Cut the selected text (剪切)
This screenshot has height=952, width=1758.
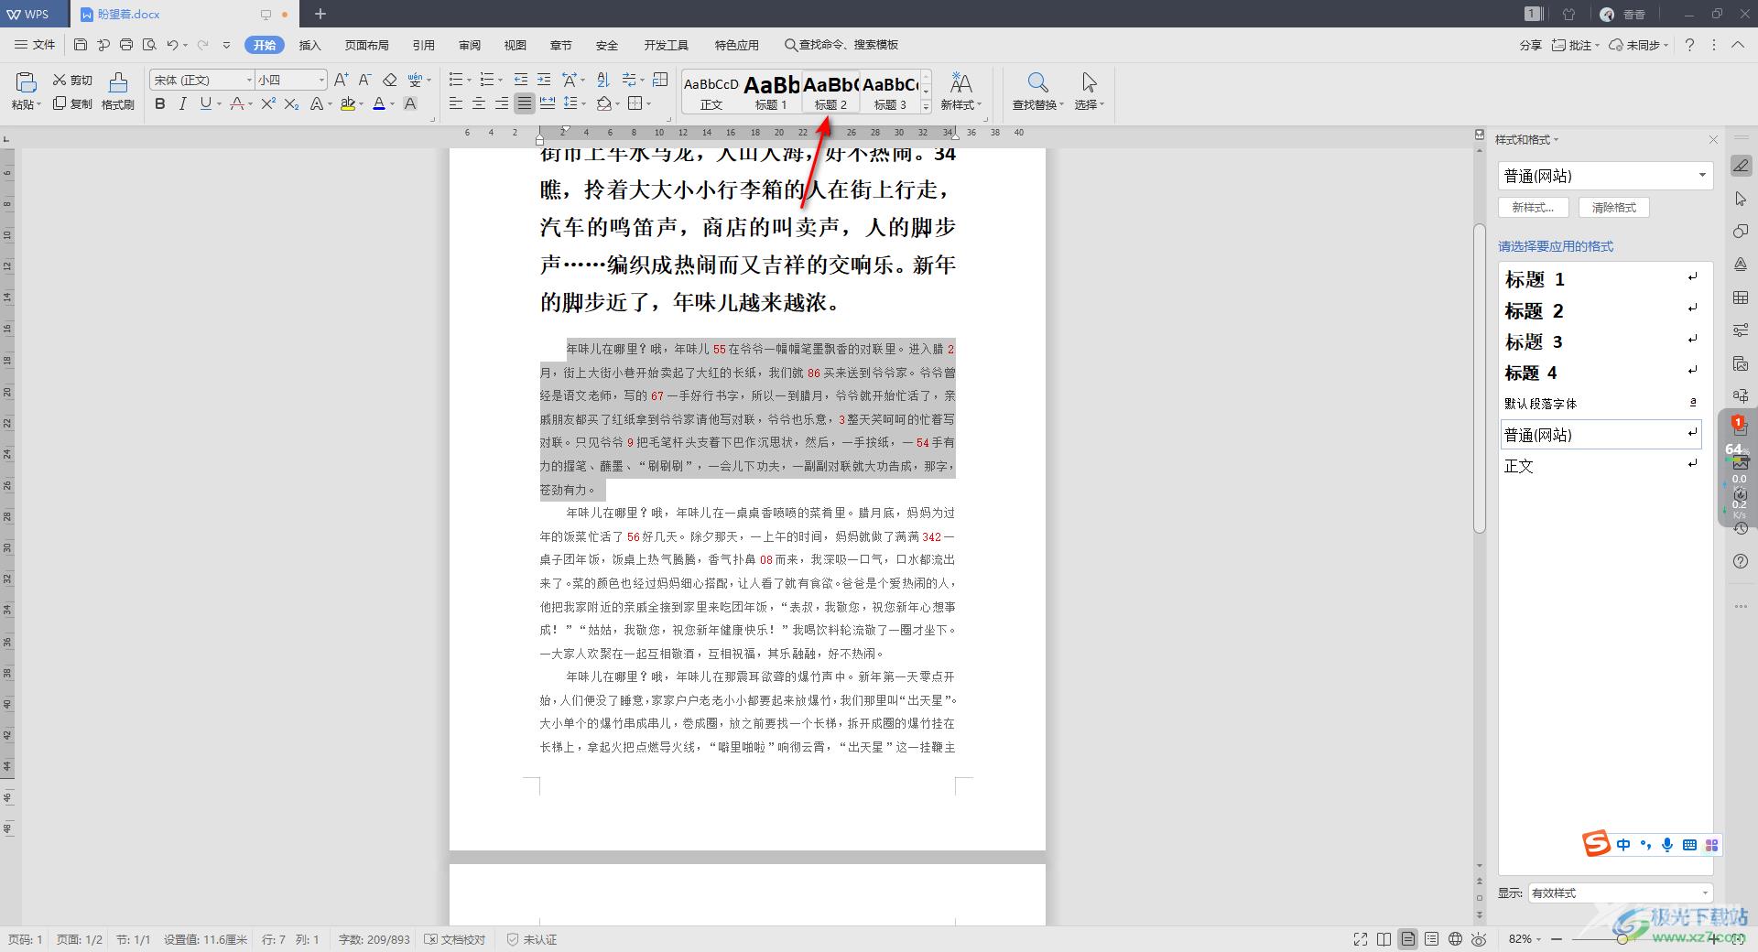click(72, 80)
